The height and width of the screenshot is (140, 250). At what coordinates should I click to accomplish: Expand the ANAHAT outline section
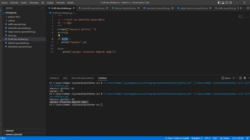(24, 131)
